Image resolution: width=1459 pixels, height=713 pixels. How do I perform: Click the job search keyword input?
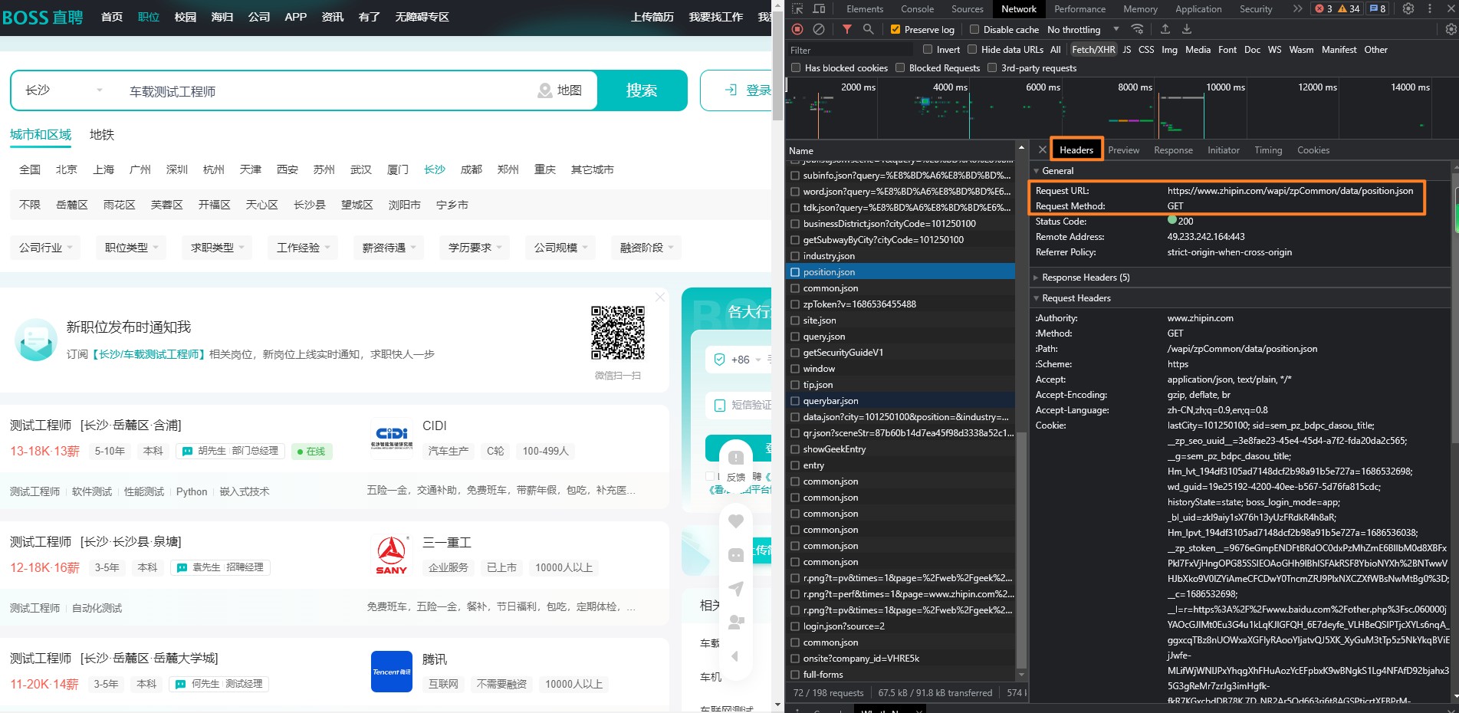click(326, 90)
